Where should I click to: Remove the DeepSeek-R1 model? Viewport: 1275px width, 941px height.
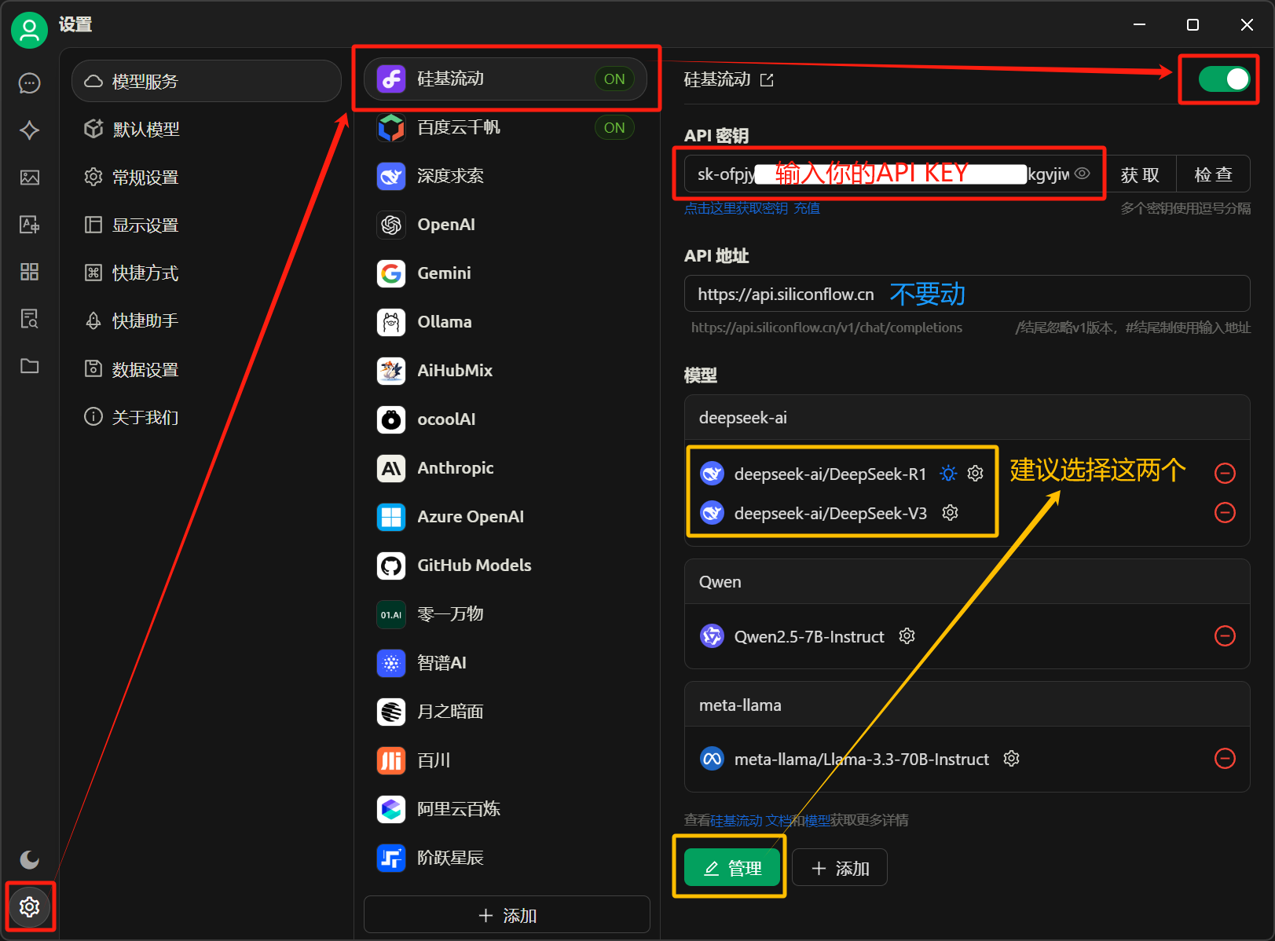[x=1225, y=473]
